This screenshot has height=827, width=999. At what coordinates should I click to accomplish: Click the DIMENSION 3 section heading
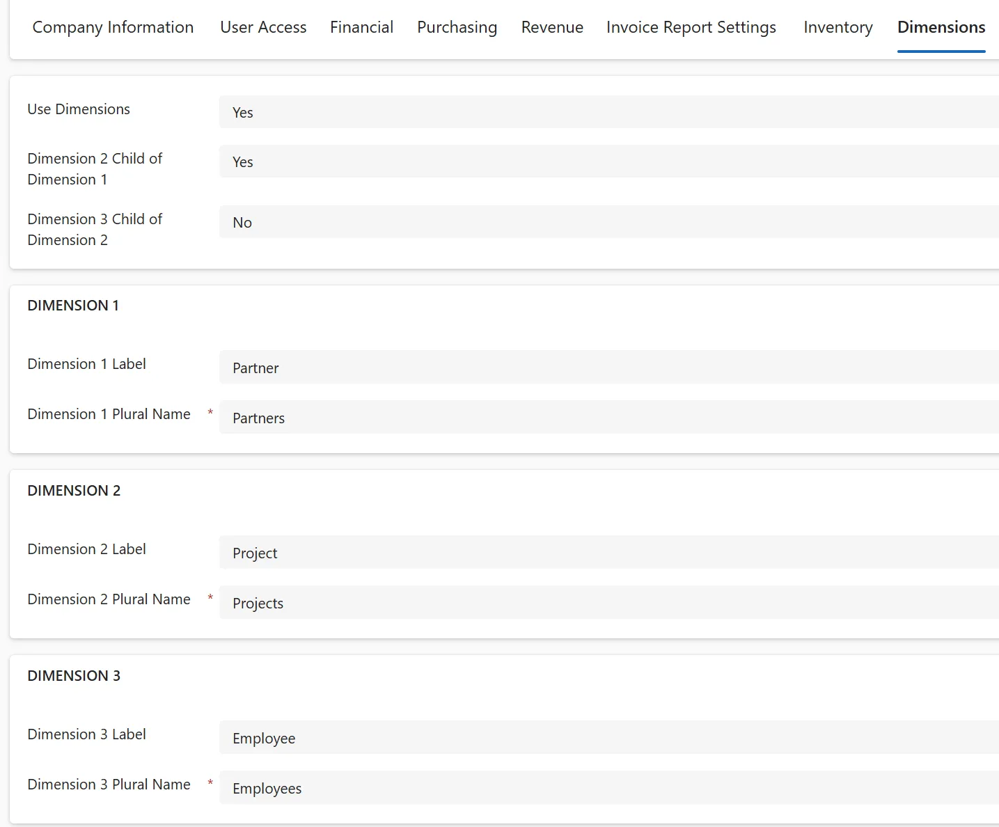point(74,676)
